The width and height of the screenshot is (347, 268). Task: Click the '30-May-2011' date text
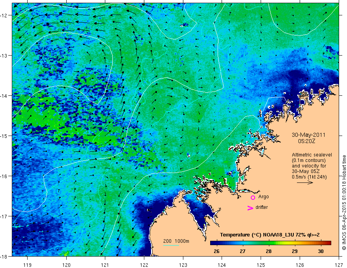coord(308,135)
